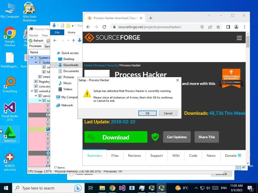Open the Summary tab
Screen dimensions: 258x193
point(95,156)
